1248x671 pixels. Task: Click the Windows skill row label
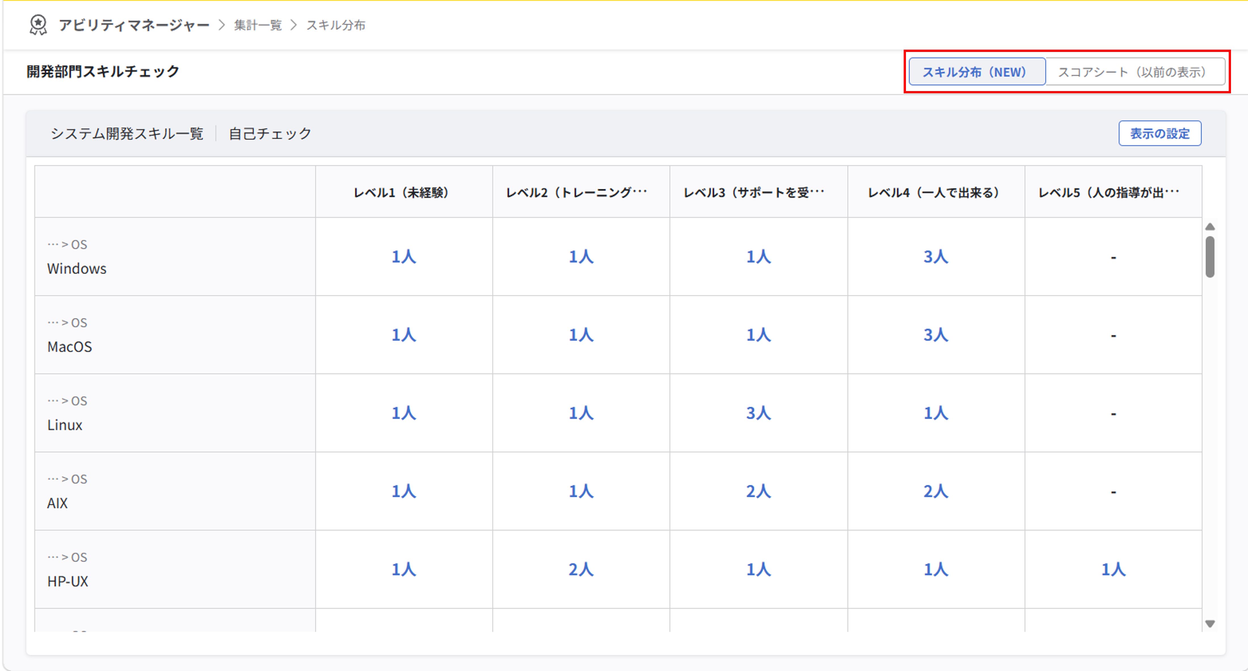point(77,268)
